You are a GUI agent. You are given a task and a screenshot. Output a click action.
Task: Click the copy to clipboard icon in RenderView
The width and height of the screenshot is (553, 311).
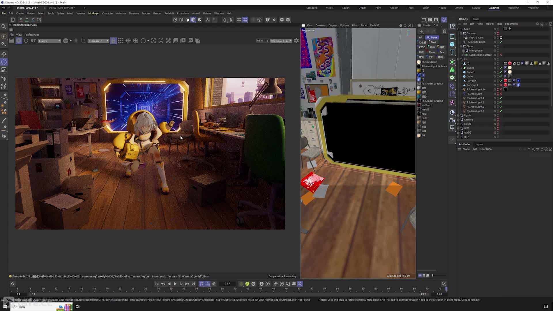(198, 41)
